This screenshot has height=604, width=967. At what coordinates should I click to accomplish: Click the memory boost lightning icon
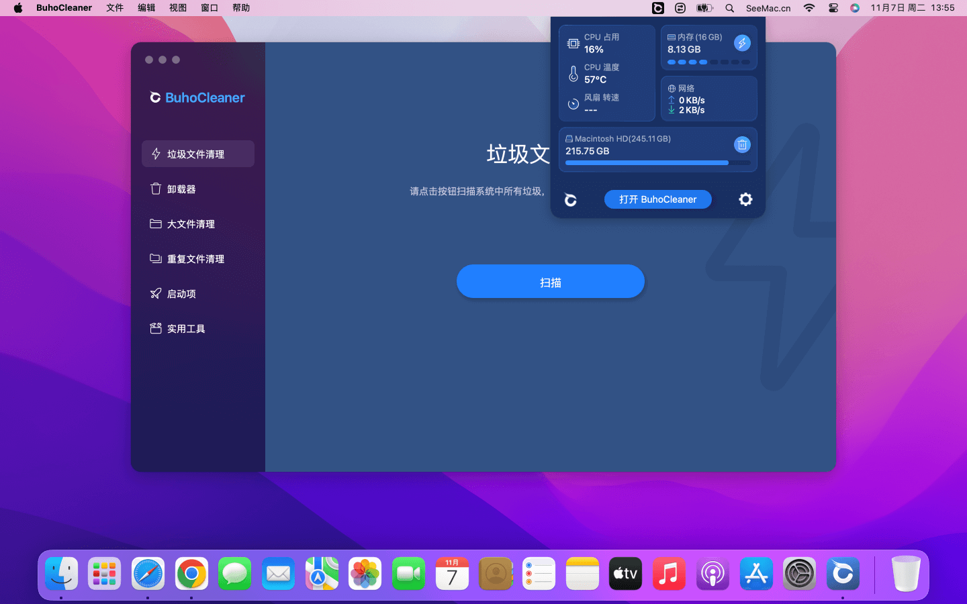(742, 43)
